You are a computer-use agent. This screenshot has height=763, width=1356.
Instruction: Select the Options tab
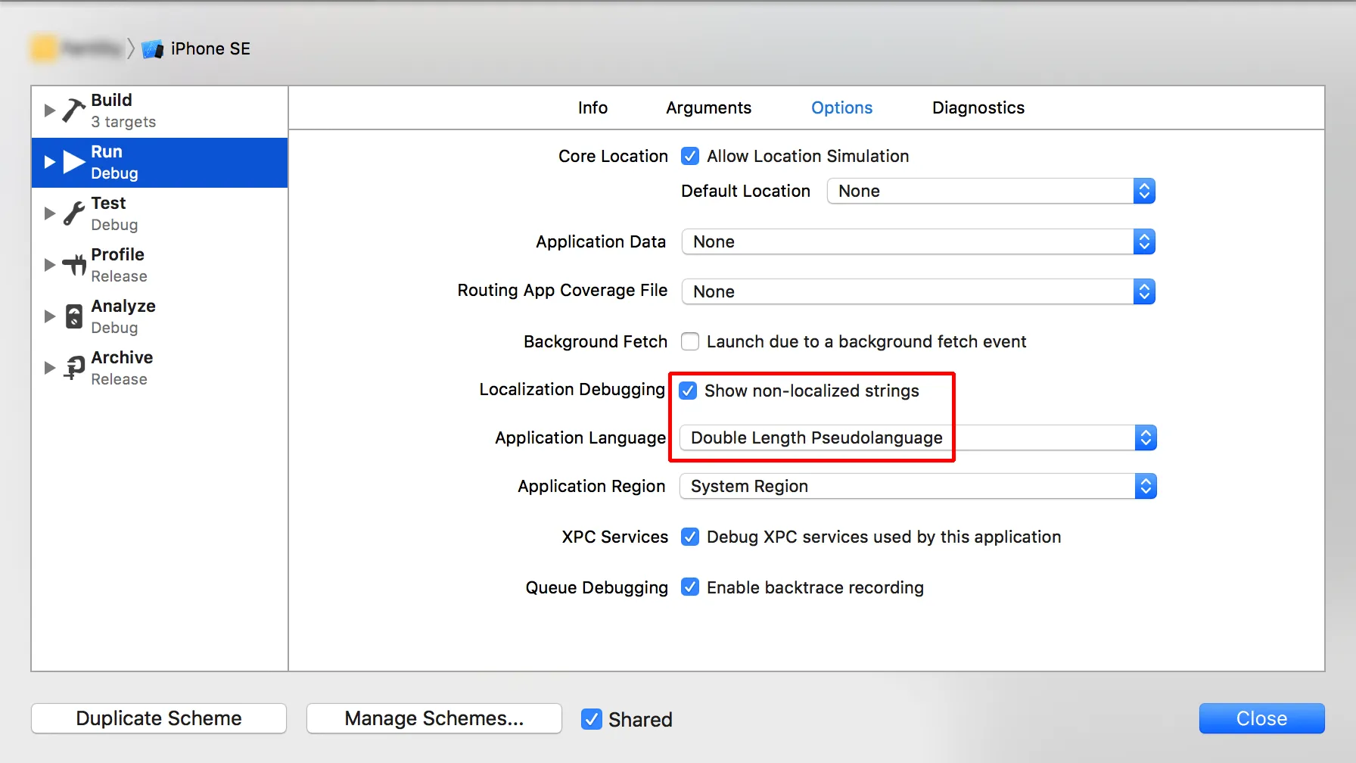[x=841, y=107]
